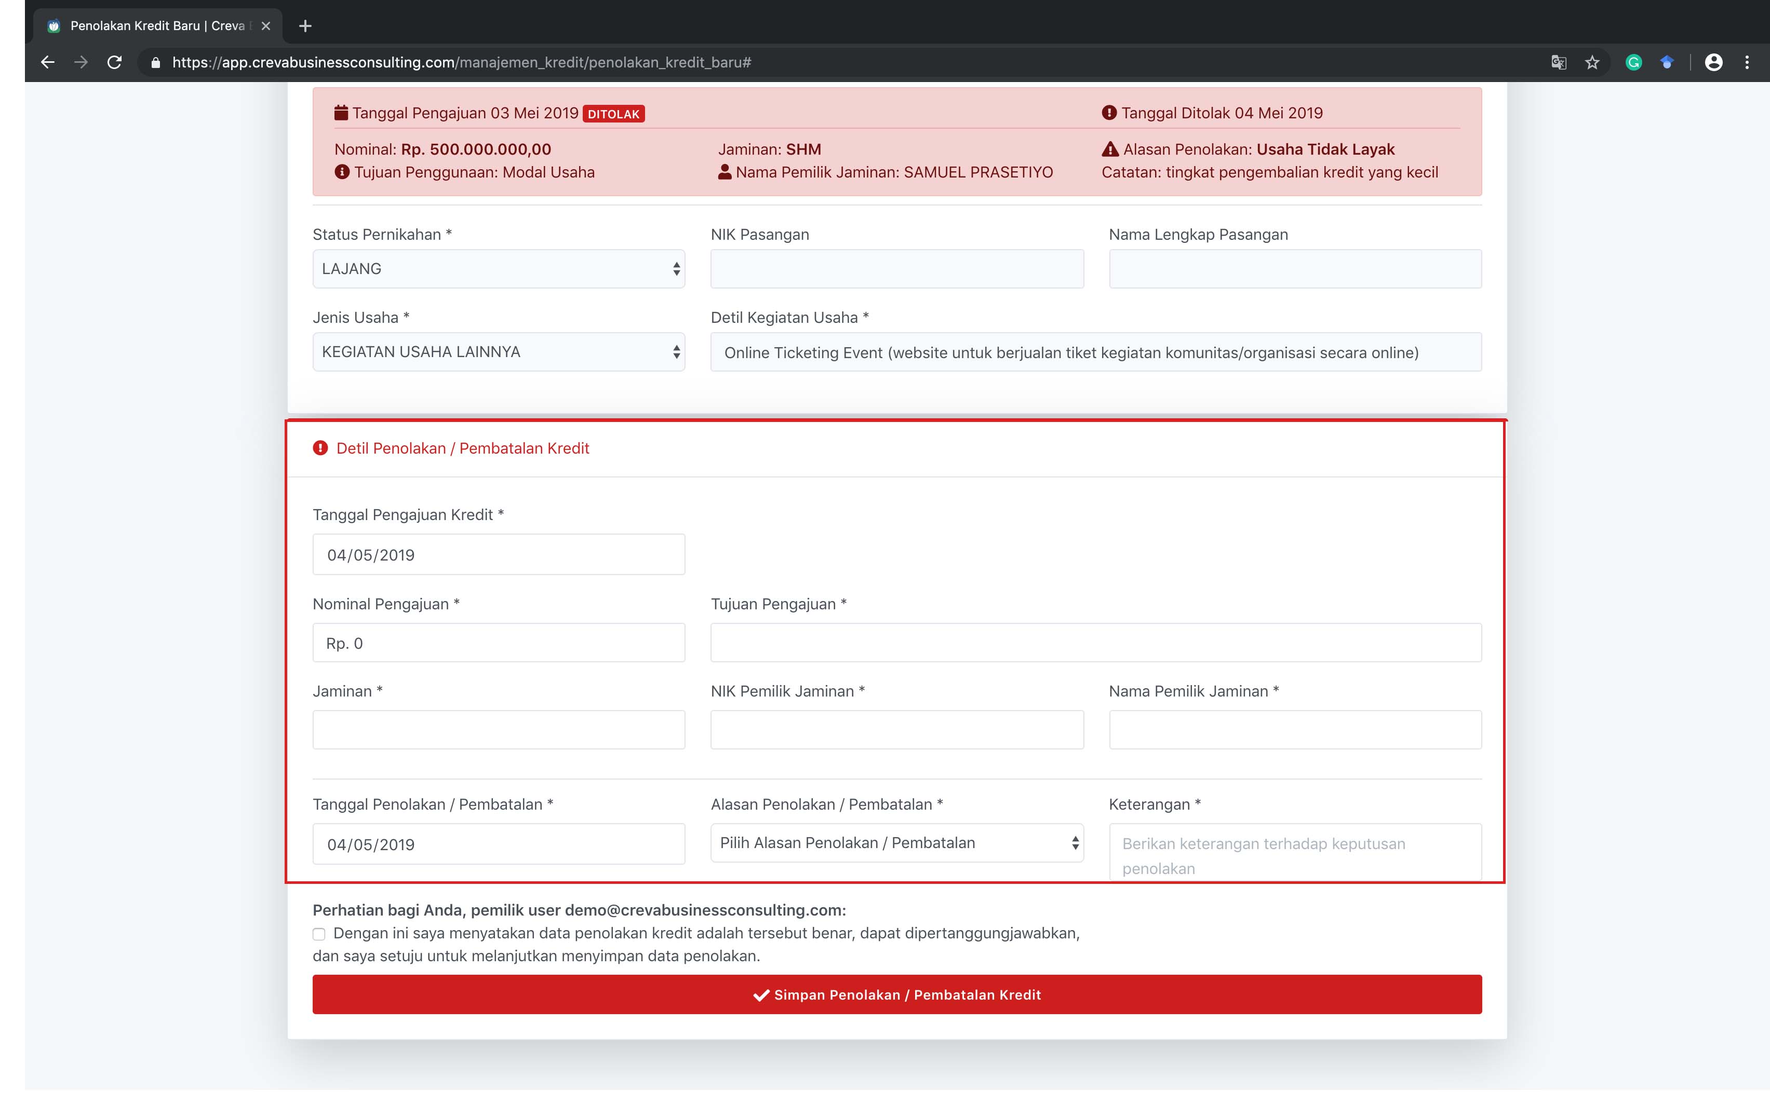Focus the Tujuan Pengajuan field
Screen dimensions: 1770x1119
coord(1096,643)
